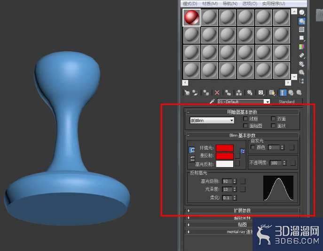Enable the 面贴图 checkbox
Viewport: 323px width, 251px height.
coord(245,125)
